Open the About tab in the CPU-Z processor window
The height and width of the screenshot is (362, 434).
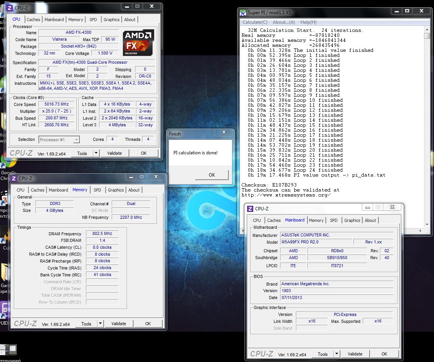130,20
